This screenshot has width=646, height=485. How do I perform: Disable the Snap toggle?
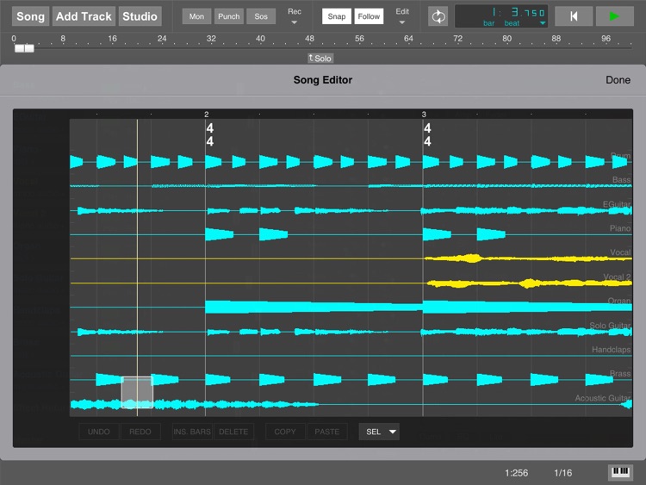pyautogui.click(x=337, y=16)
